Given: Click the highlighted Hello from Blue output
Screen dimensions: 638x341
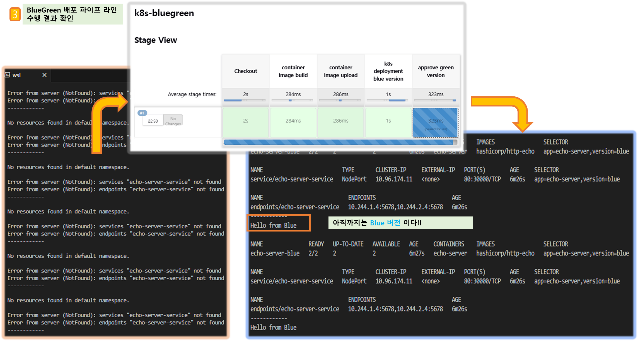Looking at the screenshot, I should pyautogui.click(x=273, y=225).
